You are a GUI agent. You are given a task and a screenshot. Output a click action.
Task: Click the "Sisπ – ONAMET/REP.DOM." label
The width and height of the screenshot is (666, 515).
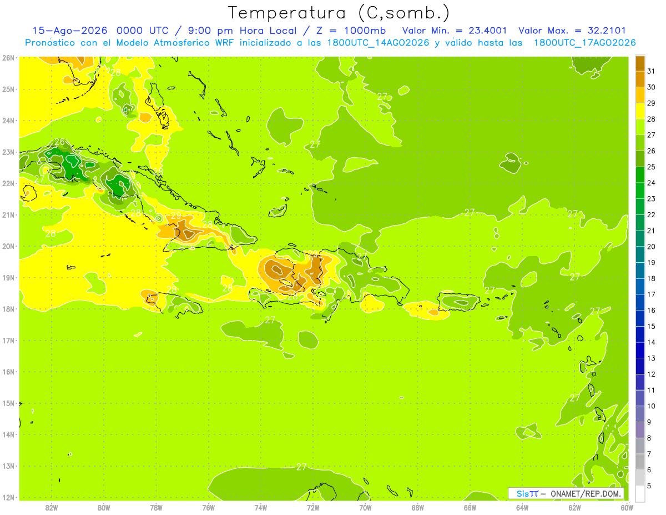click(x=566, y=493)
